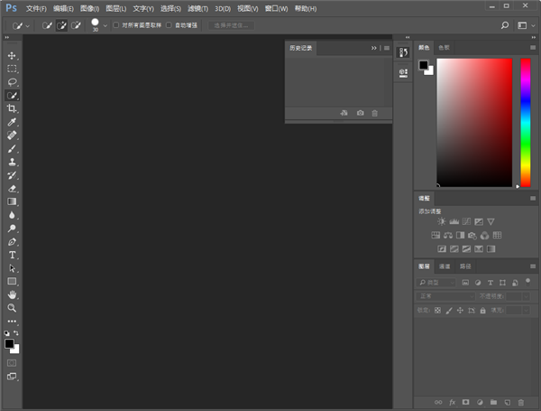Select the Move tool
This screenshot has height=411, width=541.
pyautogui.click(x=13, y=55)
